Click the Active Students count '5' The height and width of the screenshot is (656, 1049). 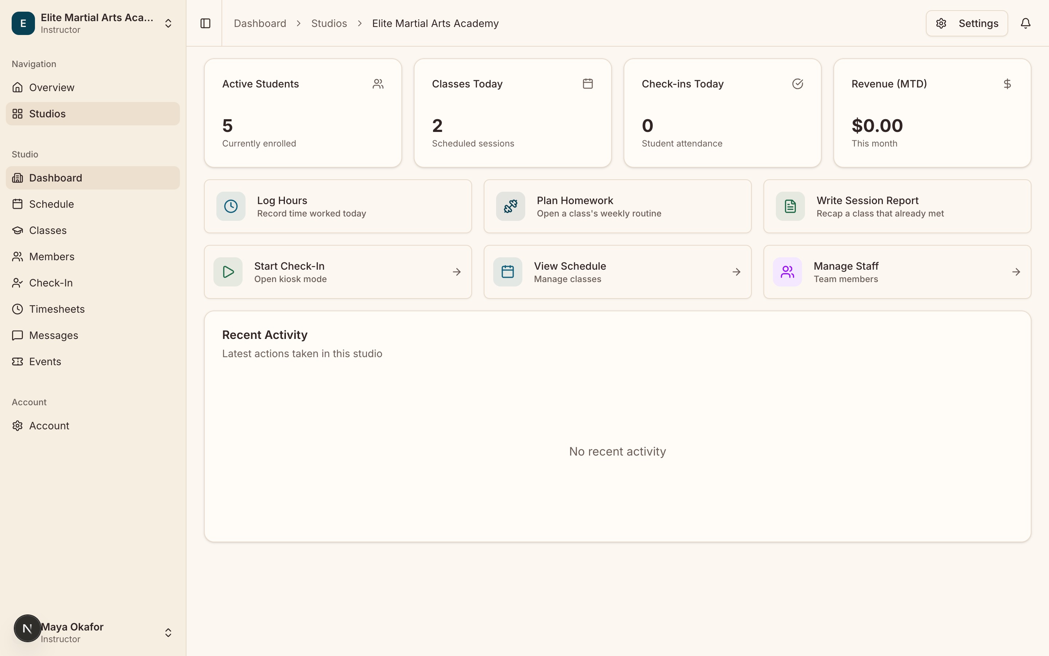(x=228, y=126)
